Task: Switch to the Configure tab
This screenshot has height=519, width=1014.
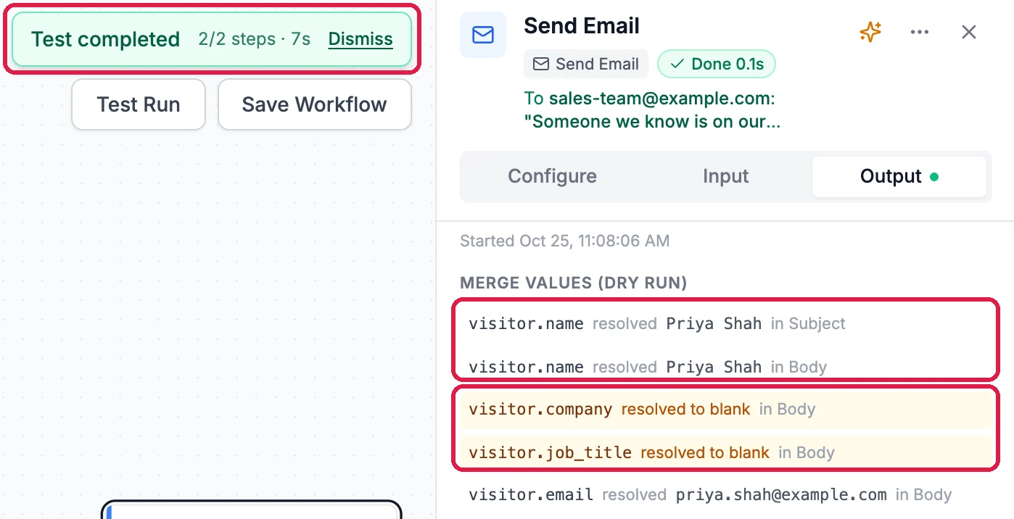Action: [x=553, y=176]
